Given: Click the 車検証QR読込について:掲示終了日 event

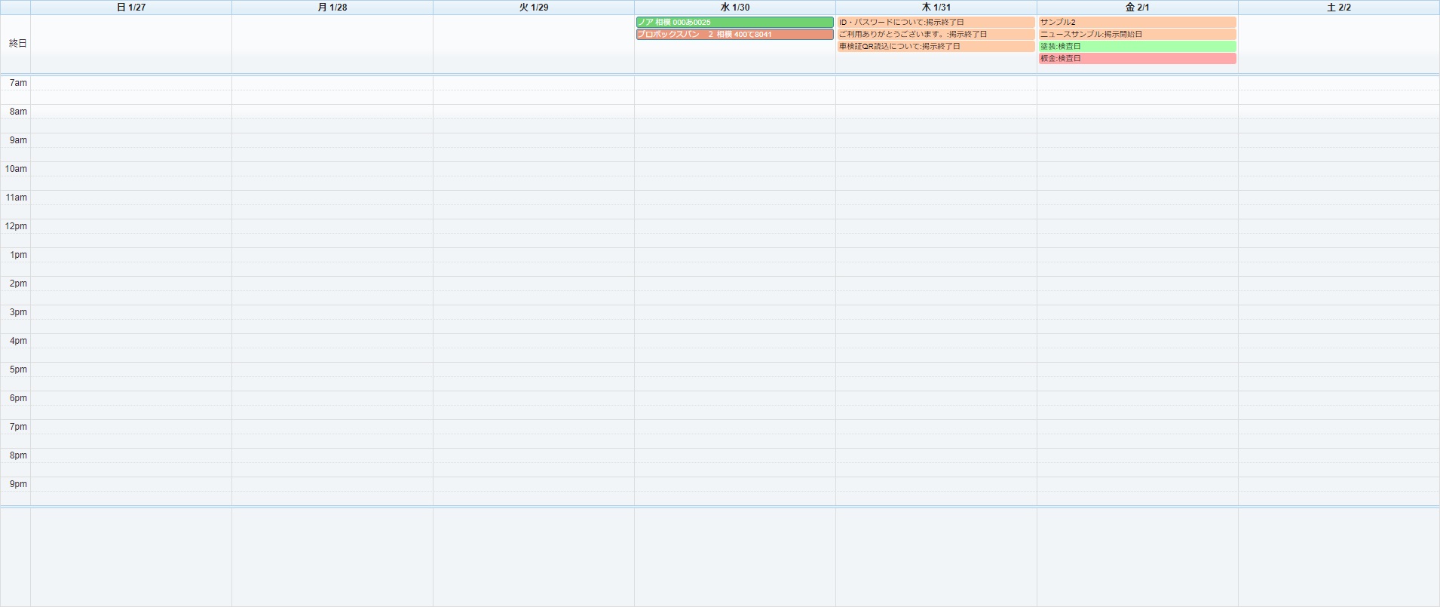Looking at the screenshot, I should coord(935,47).
